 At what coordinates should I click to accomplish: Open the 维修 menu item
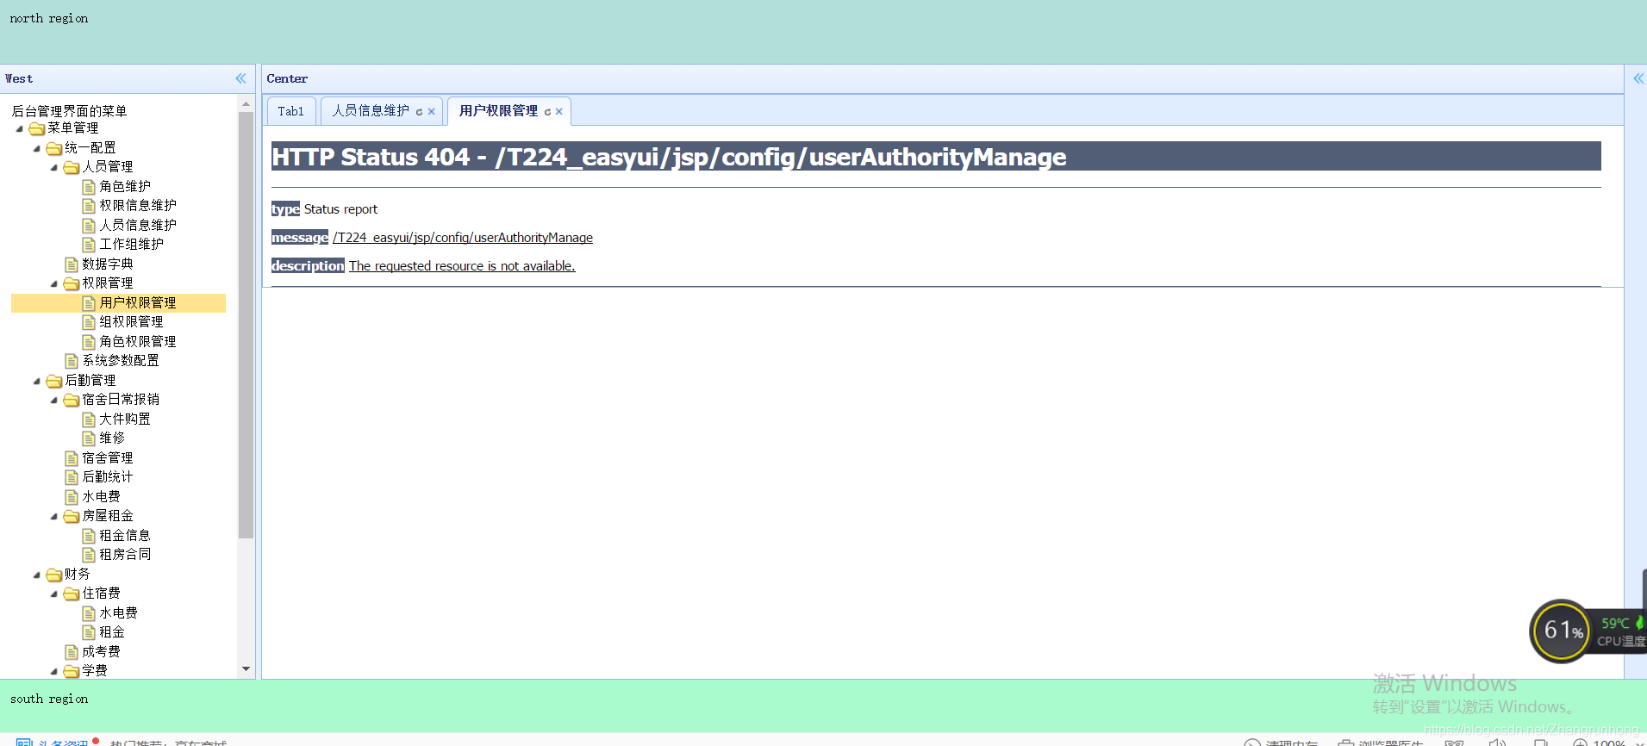click(112, 438)
